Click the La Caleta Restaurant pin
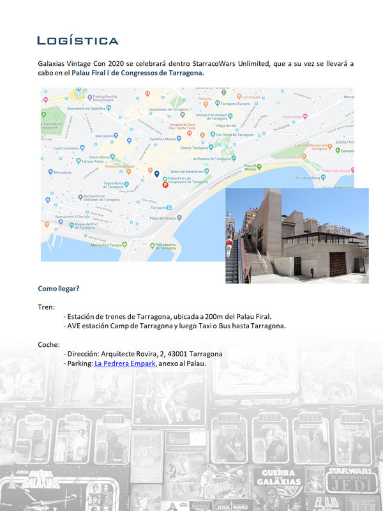 (x=329, y=146)
